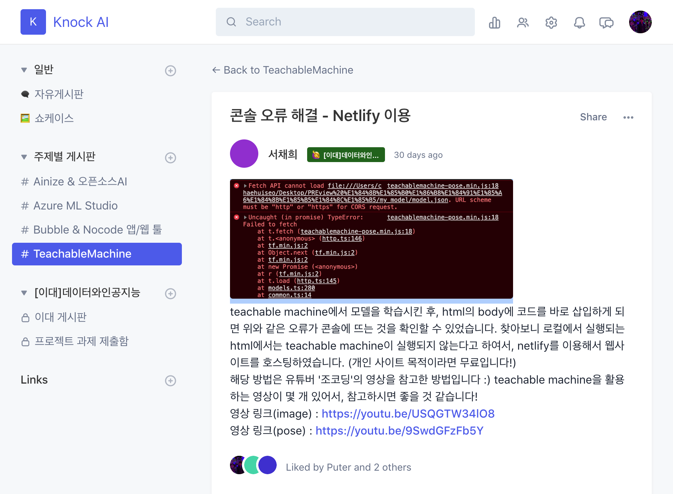673x494 pixels.
Task: Collapse the 주제별 게시판 section triangle
Action: pos(24,157)
